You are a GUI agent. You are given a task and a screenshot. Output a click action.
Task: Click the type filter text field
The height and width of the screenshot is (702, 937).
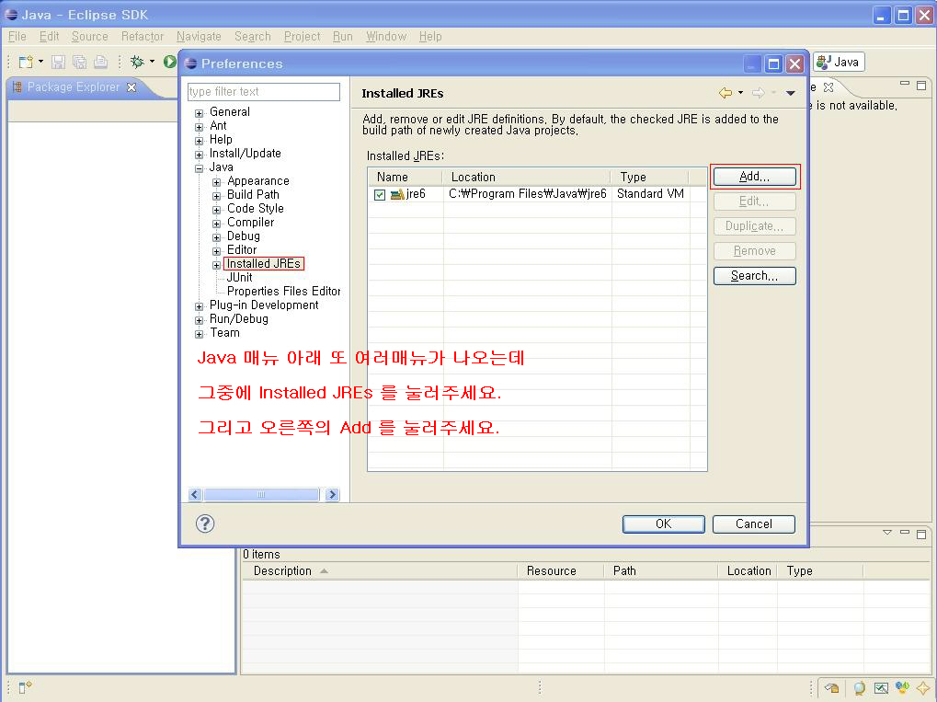(x=264, y=91)
